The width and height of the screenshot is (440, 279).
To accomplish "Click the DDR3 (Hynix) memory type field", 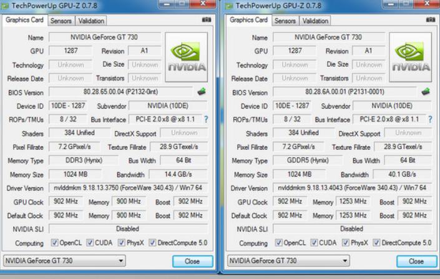I will point(84,160).
